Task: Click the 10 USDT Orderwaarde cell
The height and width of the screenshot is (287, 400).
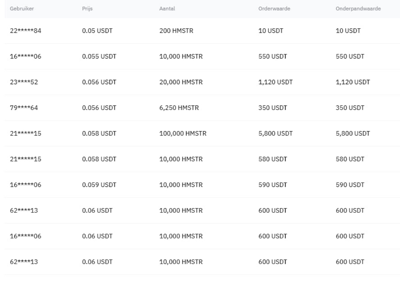Action: 271,31
